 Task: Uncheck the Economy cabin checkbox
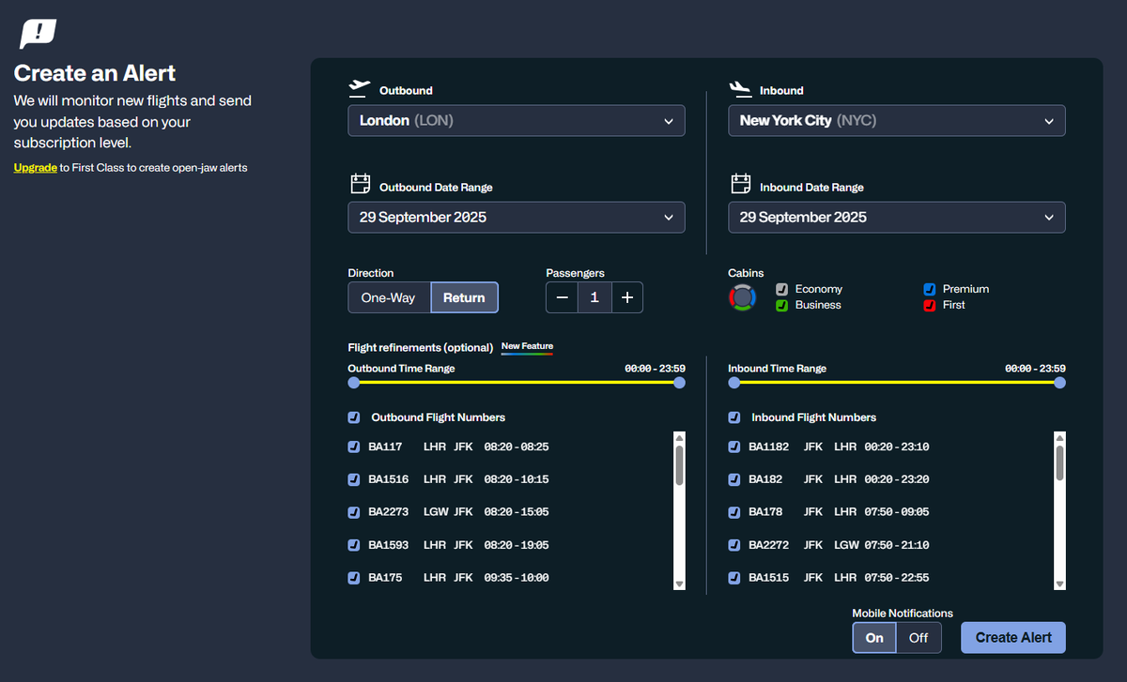point(781,289)
